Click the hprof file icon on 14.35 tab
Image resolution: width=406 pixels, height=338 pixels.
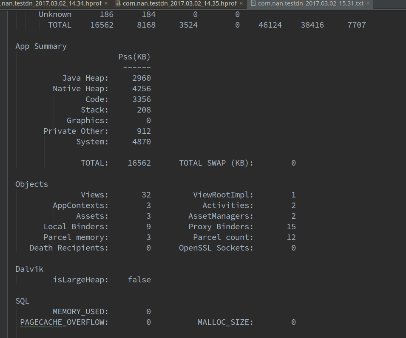coord(118,3)
